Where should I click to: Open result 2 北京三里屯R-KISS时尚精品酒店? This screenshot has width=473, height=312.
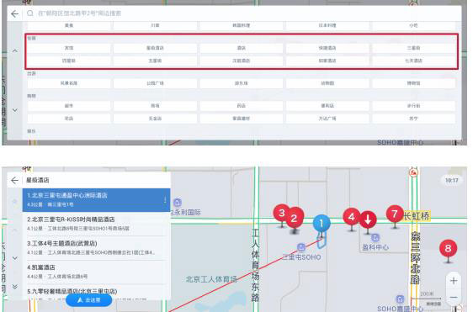[x=96, y=224]
